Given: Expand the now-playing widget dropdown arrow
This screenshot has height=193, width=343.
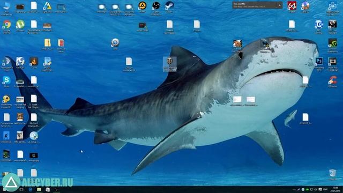Looking at the screenshot, I should tap(280, 5).
